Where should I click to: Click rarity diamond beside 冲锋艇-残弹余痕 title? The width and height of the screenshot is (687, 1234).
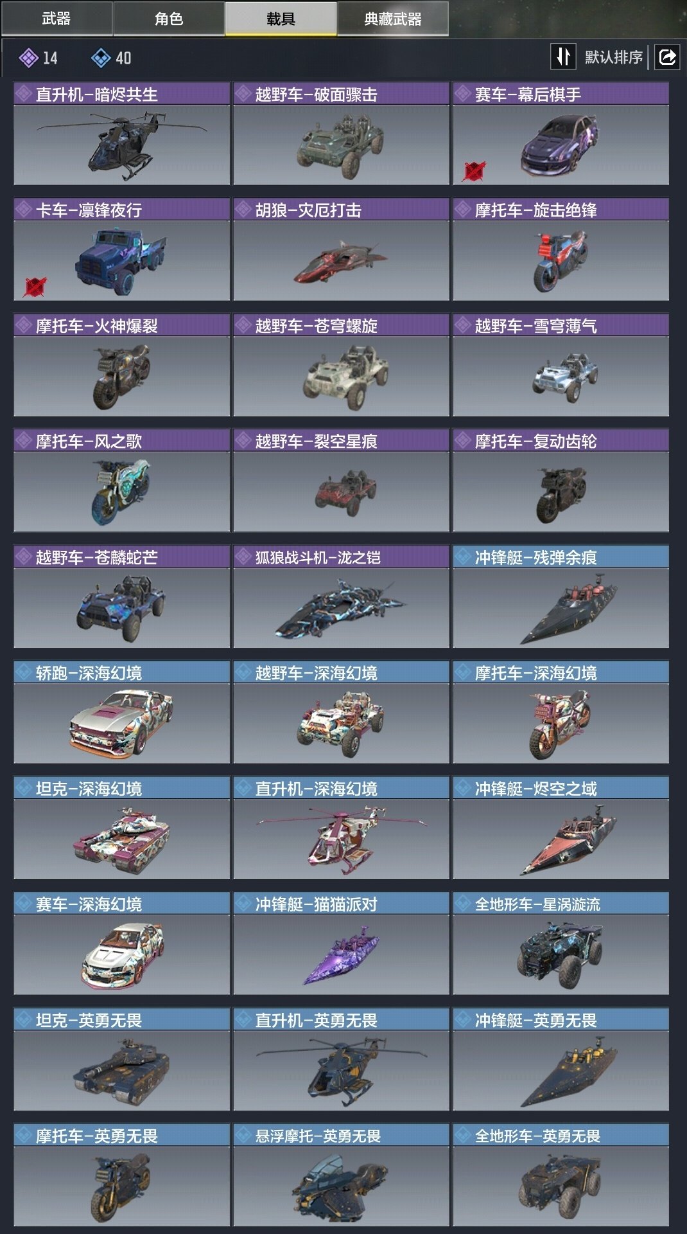tap(463, 557)
